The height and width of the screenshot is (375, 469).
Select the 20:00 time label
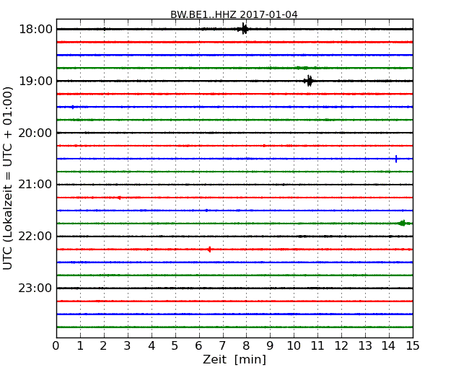(35, 133)
